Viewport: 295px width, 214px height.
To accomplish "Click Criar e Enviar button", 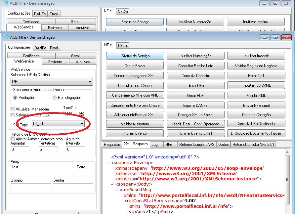I will [135, 66].
